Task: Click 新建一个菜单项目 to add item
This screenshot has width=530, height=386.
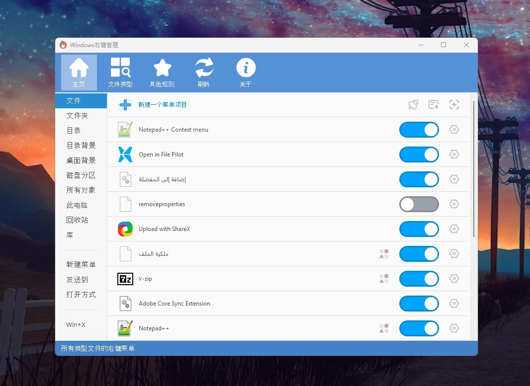Action: (x=163, y=105)
